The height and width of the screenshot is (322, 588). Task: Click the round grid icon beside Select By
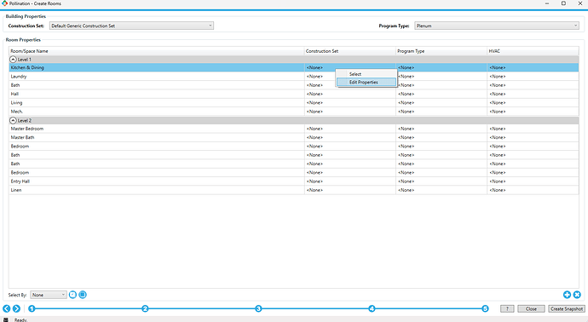(83, 295)
